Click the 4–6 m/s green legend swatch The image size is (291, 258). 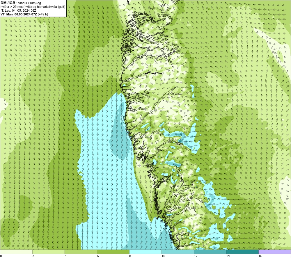[81, 252]
